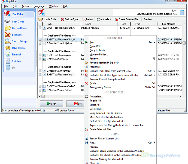Open Search Settings section

coord(16,41)
